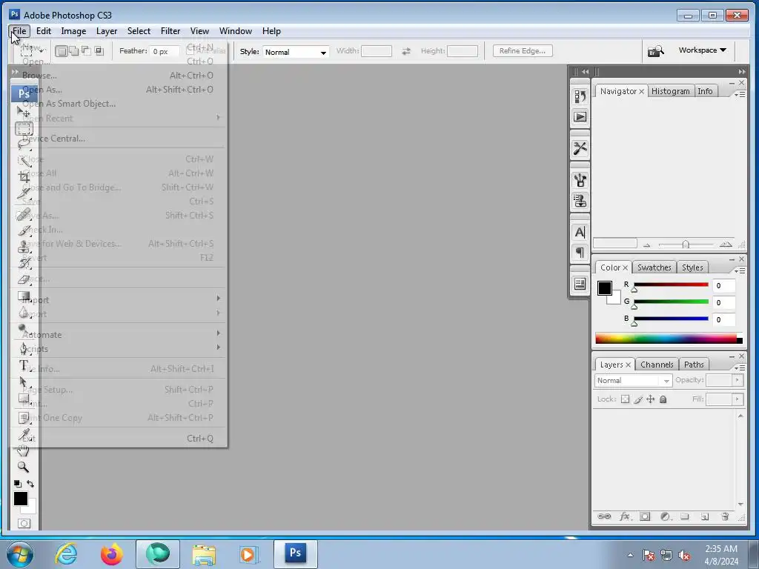Screen dimensions: 759x569
Task: Click the Navigator zoom in icon
Action: (x=725, y=244)
